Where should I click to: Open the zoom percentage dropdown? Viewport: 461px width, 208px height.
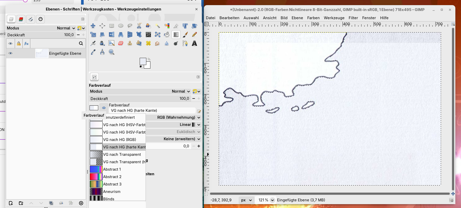(272, 200)
